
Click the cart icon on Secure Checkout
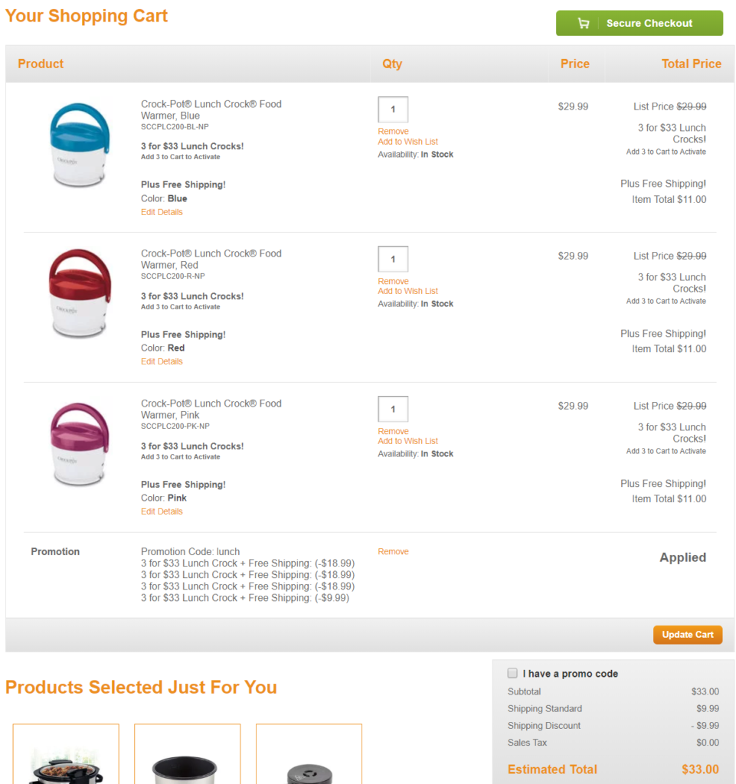584,24
